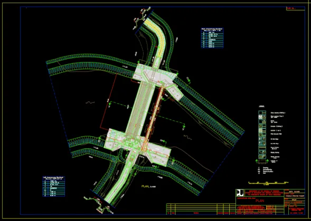Select the blue data table at lower left
This screenshot has height=221, width=311.
(x=54, y=186)
